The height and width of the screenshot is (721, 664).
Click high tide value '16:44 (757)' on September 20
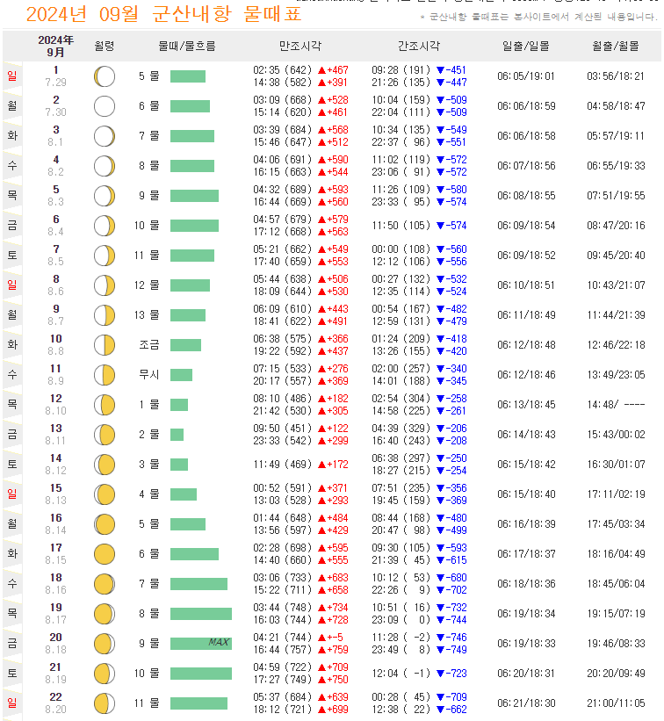pyautogui.click(x=283, y=650)
